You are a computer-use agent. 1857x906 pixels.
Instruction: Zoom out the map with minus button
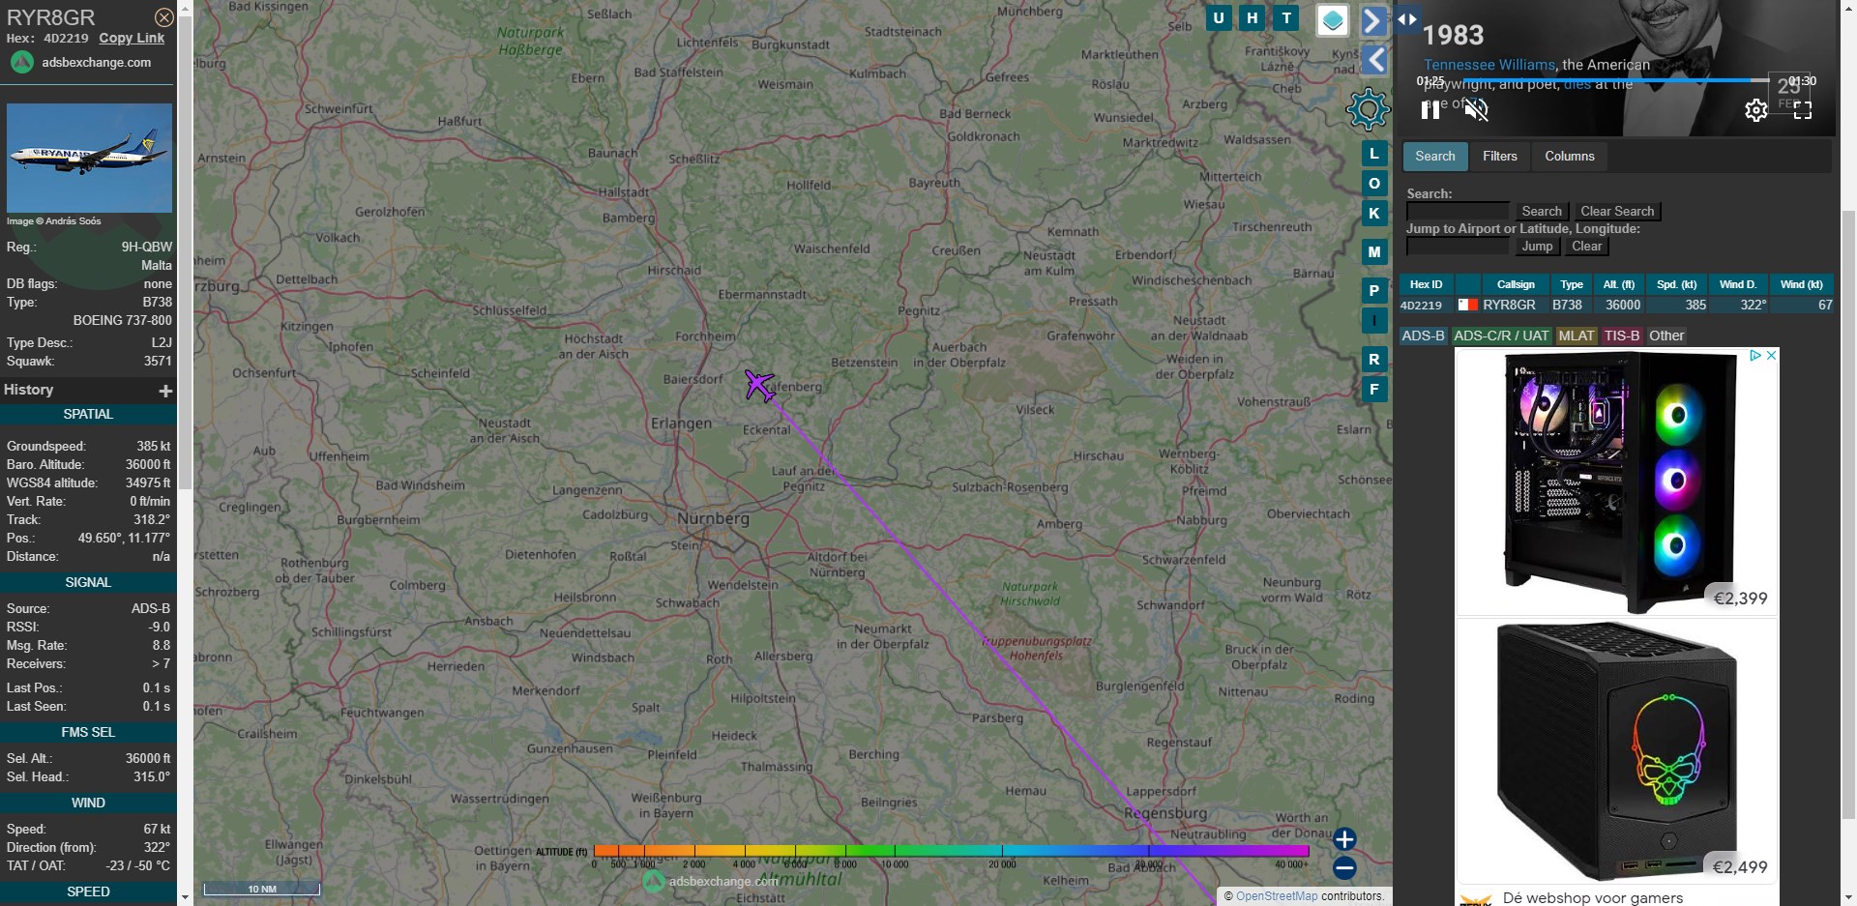click(x=1344, y=868)
